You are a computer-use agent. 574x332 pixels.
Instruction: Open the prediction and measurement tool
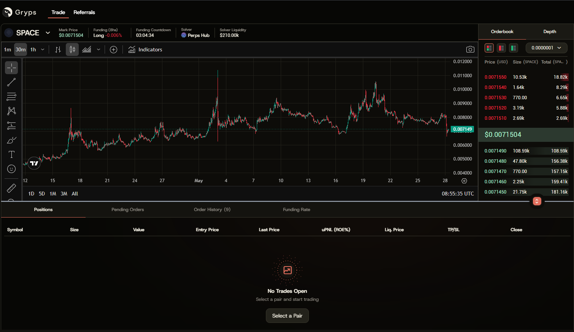pyautogui.click(x=11, y=125)
